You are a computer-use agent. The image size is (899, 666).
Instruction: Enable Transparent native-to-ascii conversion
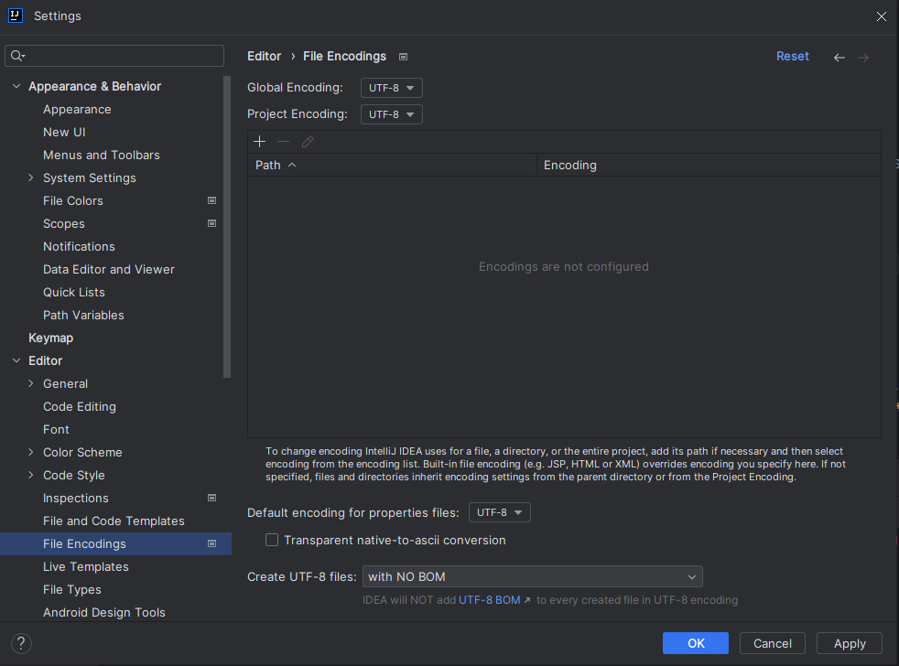(x=272, y=540)
